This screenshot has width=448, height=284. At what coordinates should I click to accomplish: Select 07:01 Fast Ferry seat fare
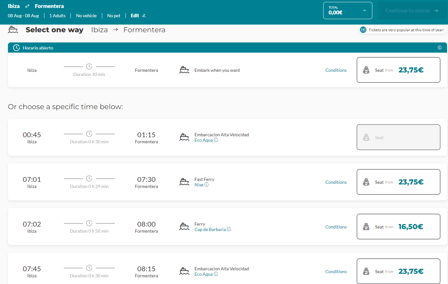click(398, 182)
